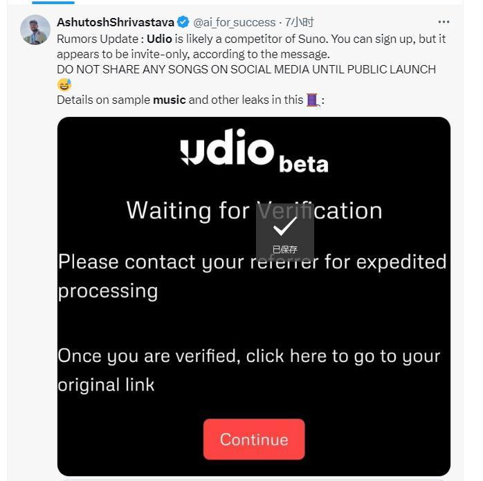Click the Udio logo in the image
Screen dimensions: 483x481
click(x=227, y=147)
